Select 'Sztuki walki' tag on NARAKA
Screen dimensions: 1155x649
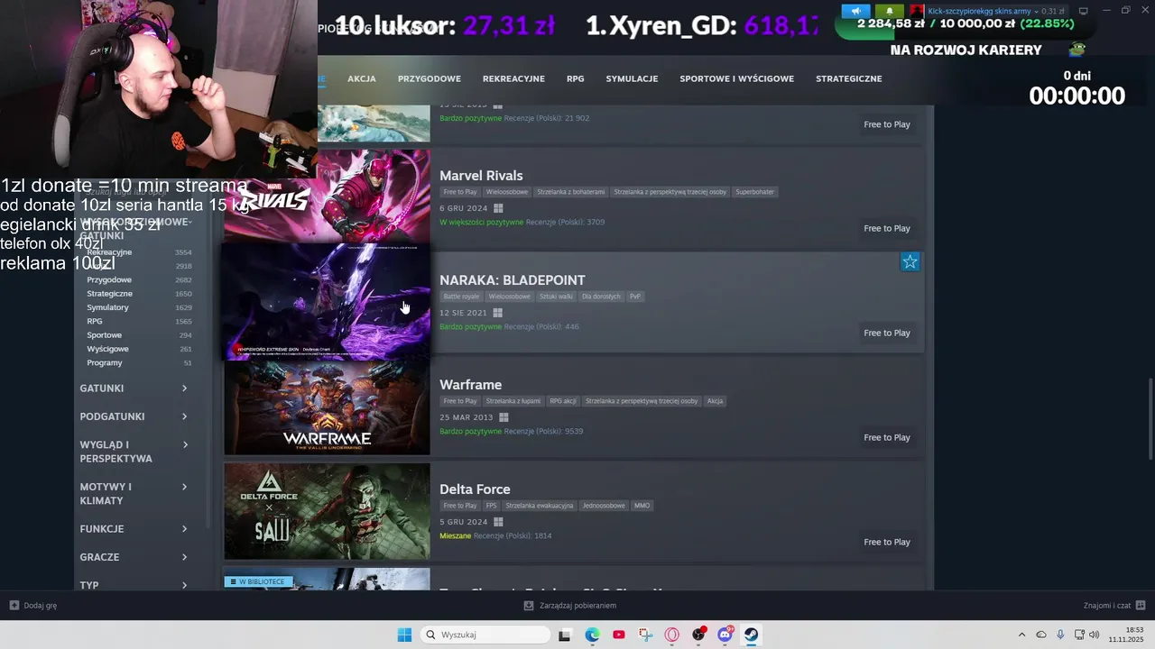pyautogui.click(x=556, y=297)
